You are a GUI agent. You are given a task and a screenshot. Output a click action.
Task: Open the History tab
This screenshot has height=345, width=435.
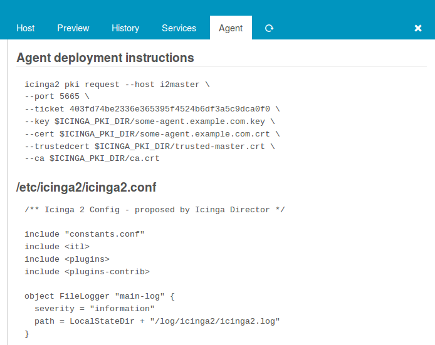[125, 28]
